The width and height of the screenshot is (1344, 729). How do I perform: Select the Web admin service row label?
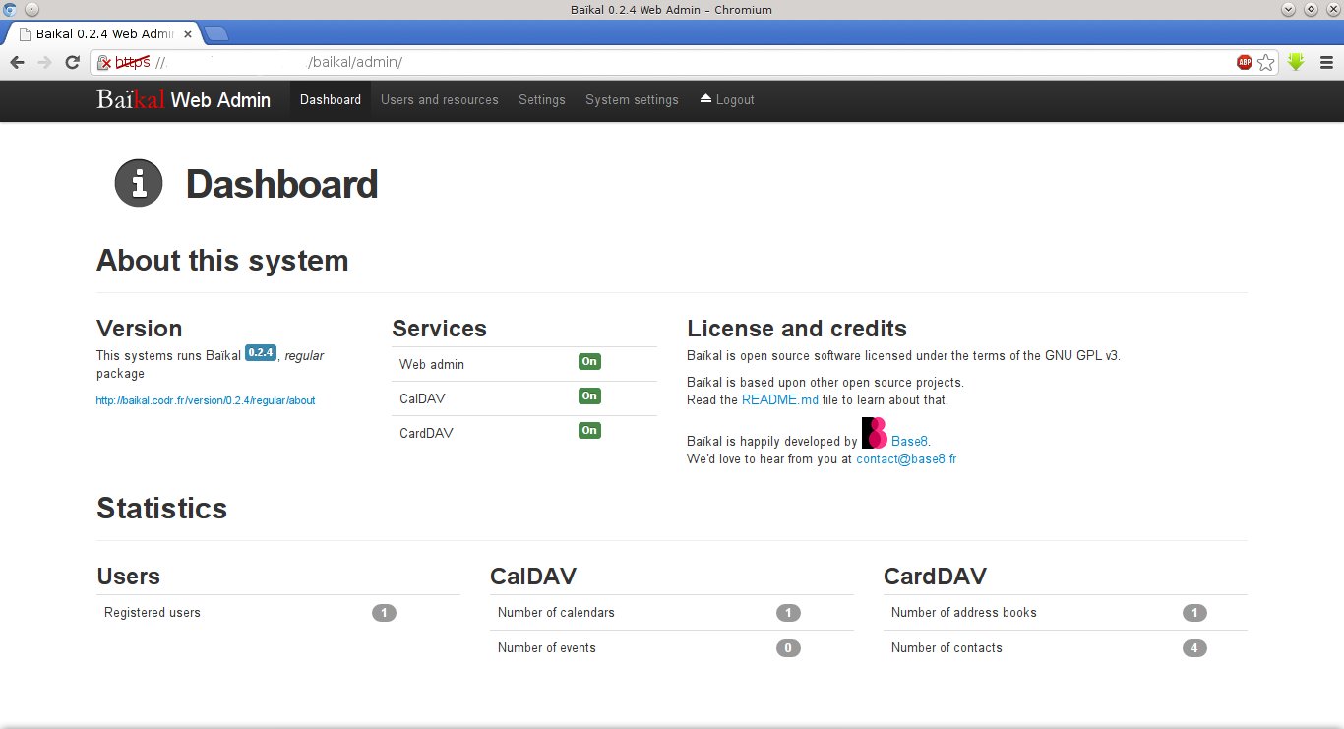[432, 364]
